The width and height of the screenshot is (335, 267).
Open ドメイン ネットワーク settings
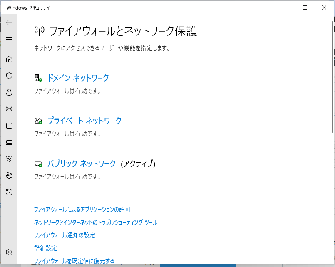pos(78,78)
